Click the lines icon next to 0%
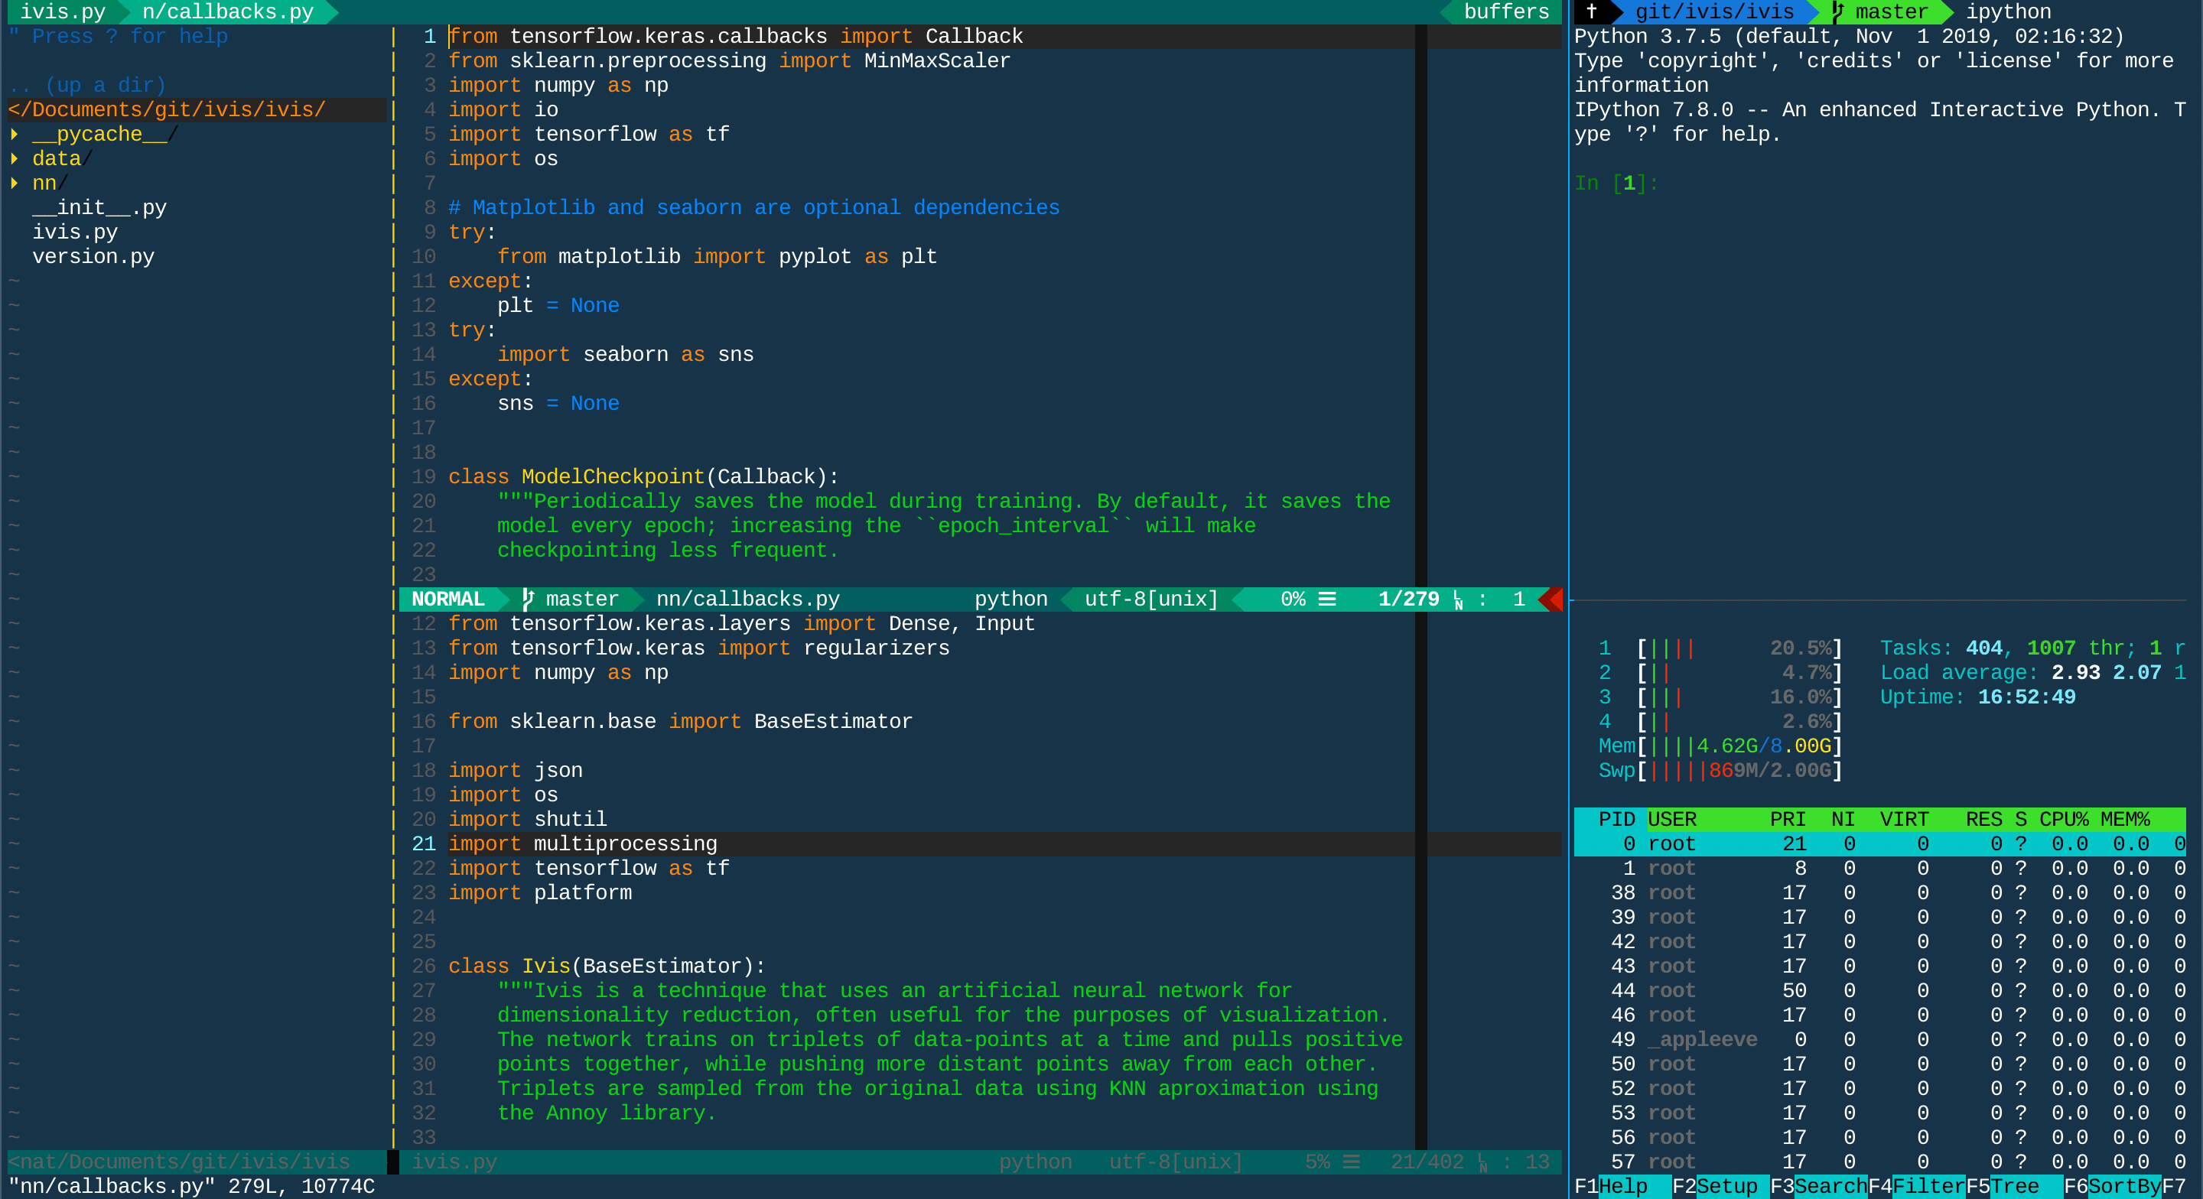2203x1199 pixels. [x=1327, y=599]
